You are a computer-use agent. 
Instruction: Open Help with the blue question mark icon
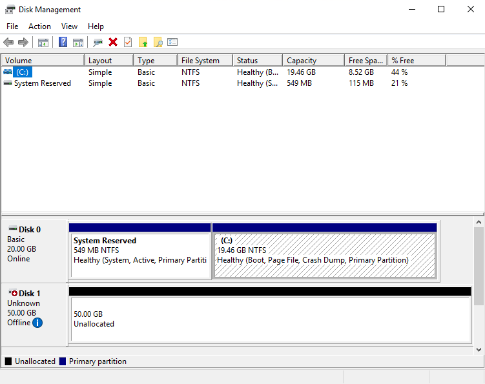pyautogui.click(x=63, y=42)
